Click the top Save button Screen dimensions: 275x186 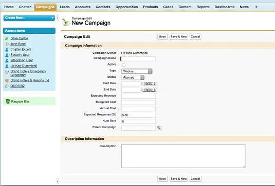click(162, 37)
